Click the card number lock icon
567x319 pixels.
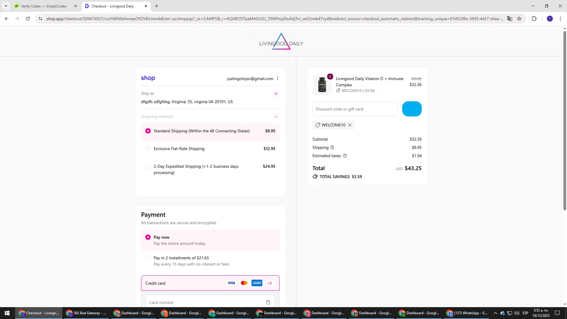pyautogui.click(x=268, y=302)
